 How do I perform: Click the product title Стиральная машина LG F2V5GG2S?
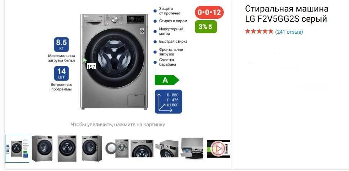point(287,14)
